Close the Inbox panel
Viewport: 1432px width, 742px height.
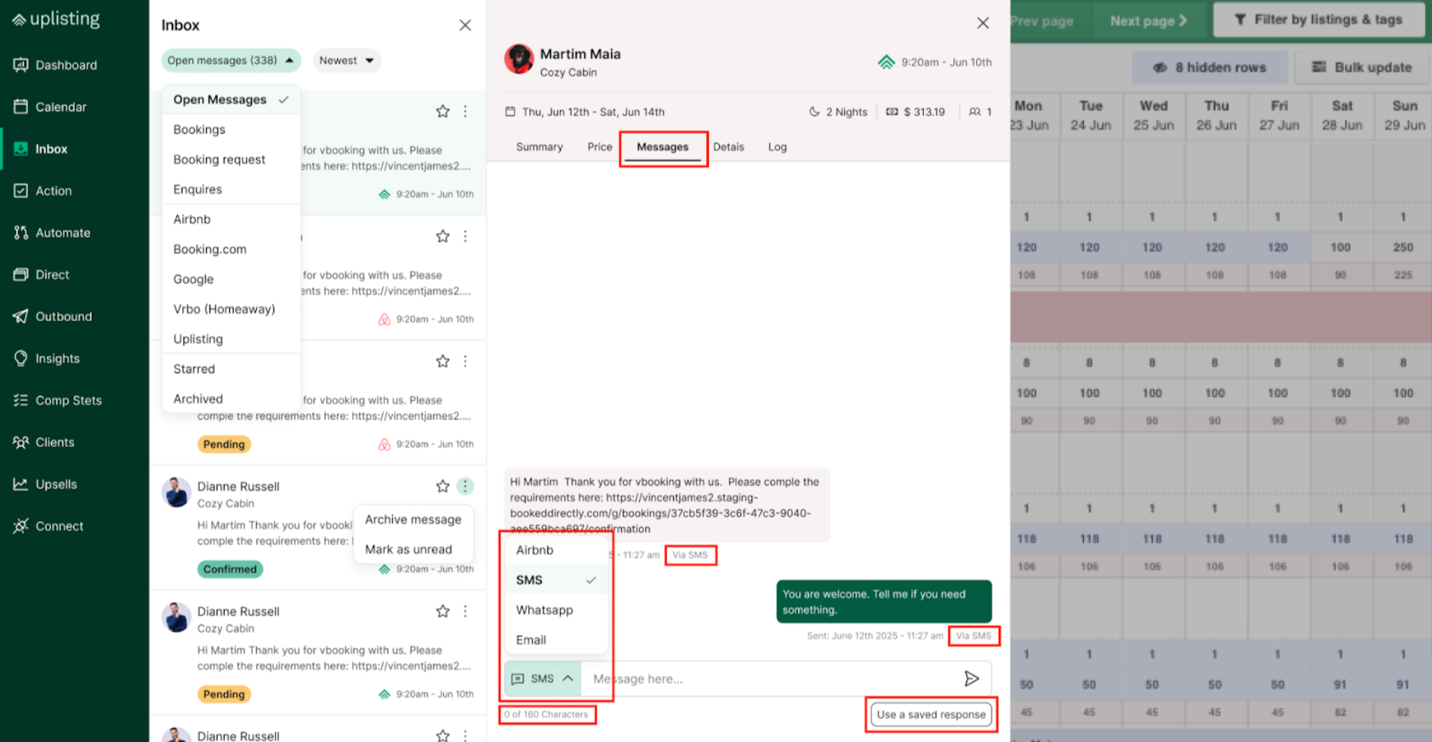465,25
